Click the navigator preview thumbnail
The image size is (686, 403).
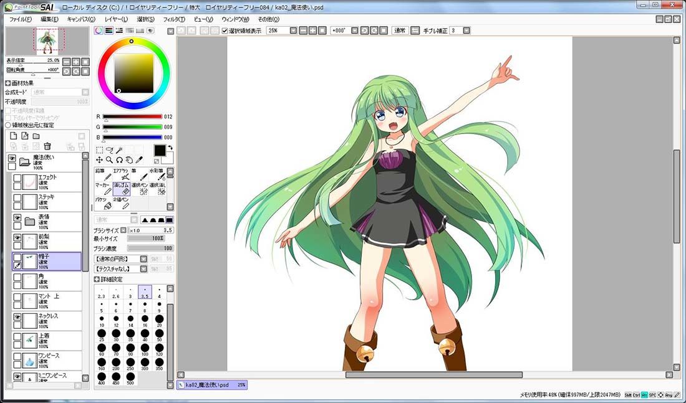47,41
